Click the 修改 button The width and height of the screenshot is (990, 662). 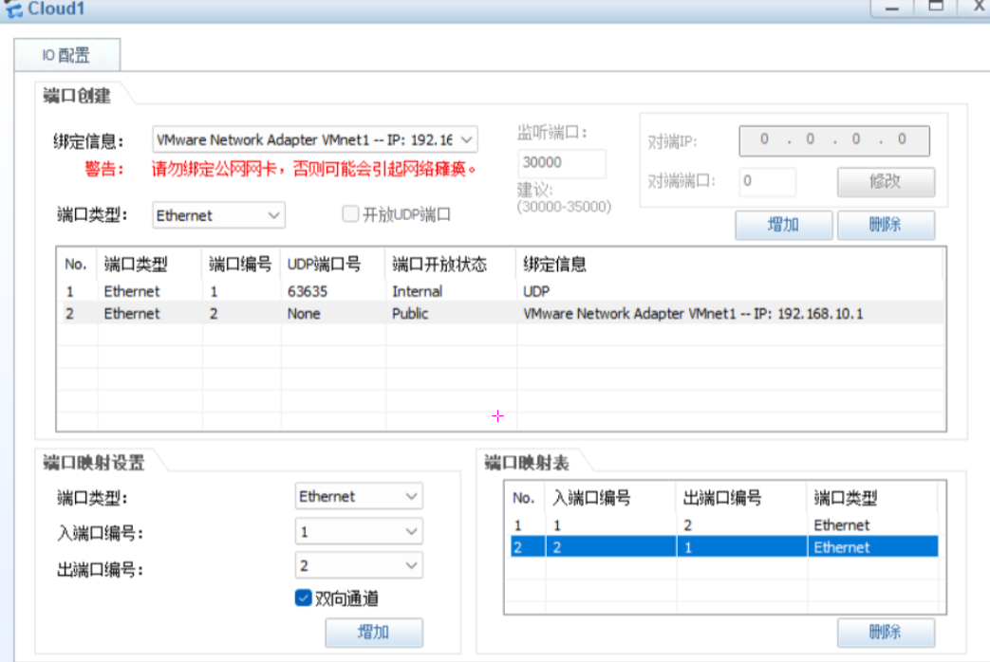[x=886, y=182]
